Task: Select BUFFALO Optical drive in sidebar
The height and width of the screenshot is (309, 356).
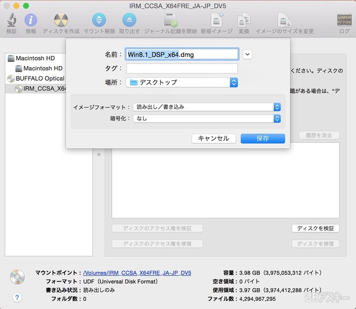Action: [36, 78]
